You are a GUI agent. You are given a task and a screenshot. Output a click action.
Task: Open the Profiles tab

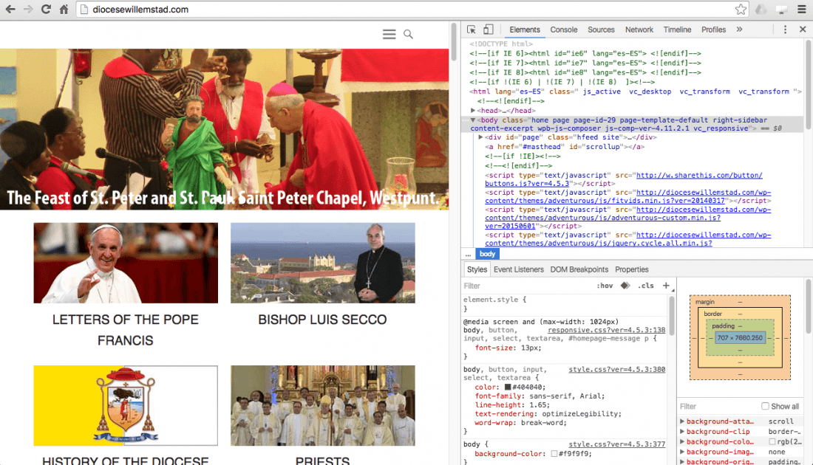(x=713, y=30)
